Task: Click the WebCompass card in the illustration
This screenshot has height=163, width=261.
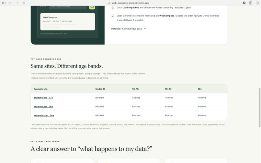Action: [x=68, y=22]
